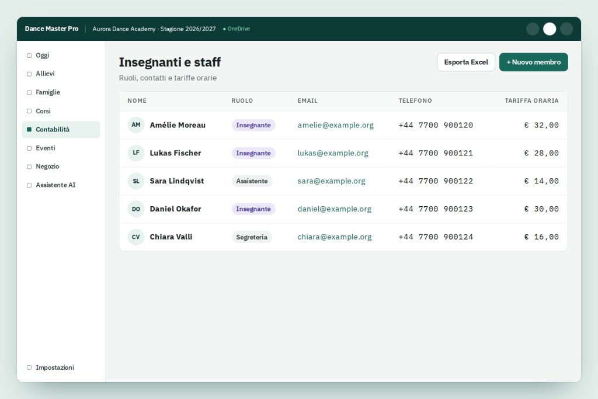Open email link daniel@example.org
This screenshot has width=598, height=399.
click(335, 209)
